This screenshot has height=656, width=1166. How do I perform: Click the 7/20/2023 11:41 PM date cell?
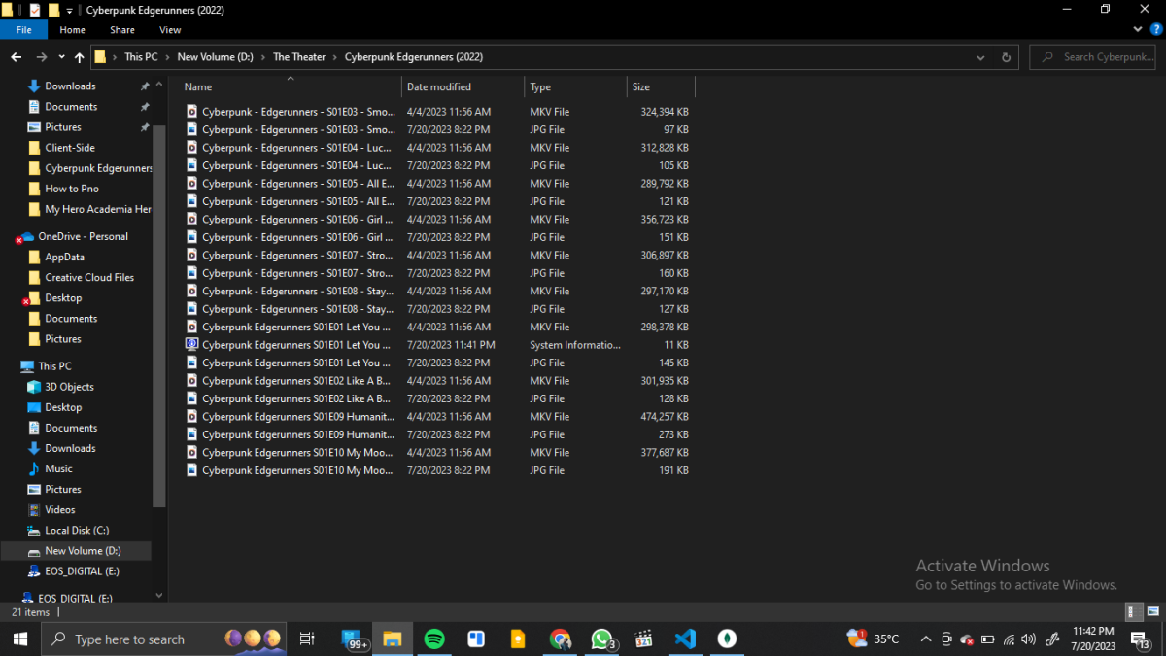[451, 345]
